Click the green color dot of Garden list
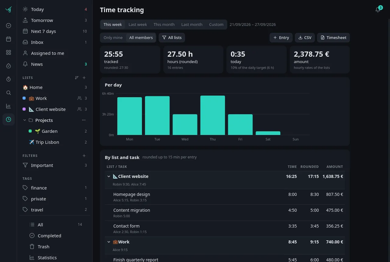 click(x=30, y=131)
